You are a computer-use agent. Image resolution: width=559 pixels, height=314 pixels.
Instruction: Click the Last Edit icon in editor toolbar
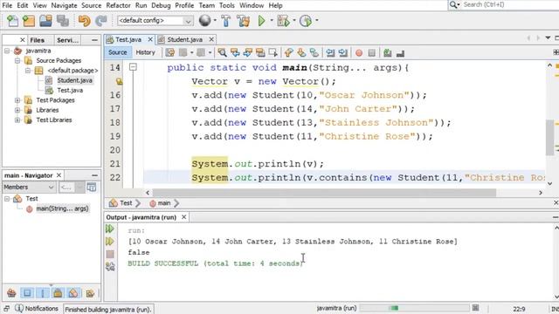(x=170, y=53)
